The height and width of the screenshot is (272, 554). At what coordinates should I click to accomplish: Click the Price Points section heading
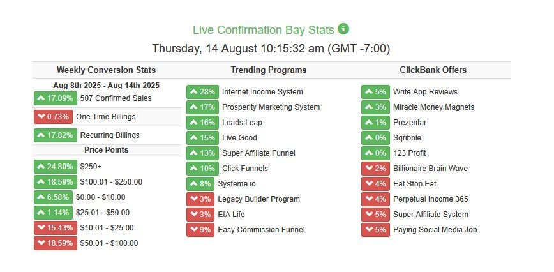pos(107,150)
